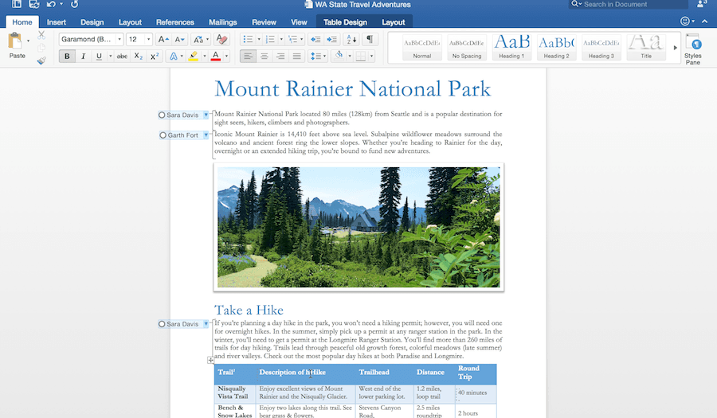Apply yellow text highlight color
The image size is (717, 418).
(194, 57)
